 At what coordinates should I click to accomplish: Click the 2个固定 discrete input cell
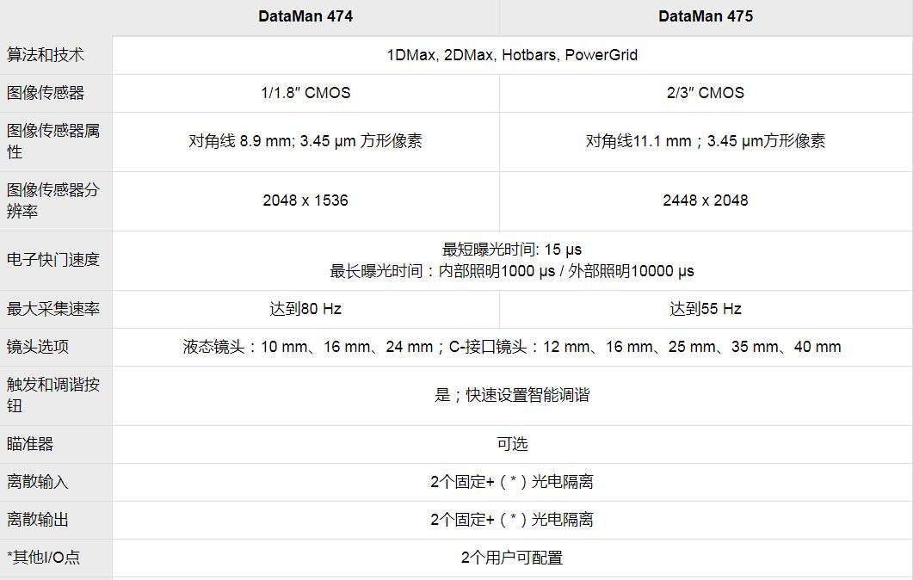513,482
